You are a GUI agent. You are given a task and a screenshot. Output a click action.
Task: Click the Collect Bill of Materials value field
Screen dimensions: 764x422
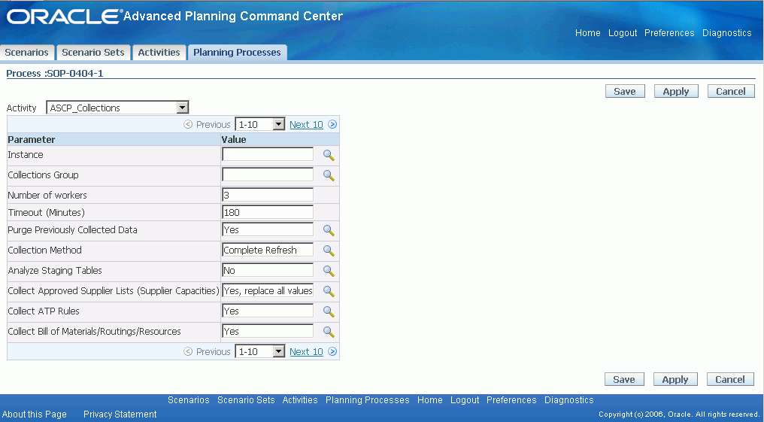pyautogui.click(x=268, y=331)
